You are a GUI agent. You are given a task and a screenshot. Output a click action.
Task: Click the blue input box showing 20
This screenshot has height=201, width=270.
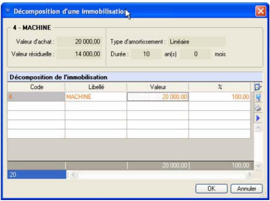[x=37, y=175]
